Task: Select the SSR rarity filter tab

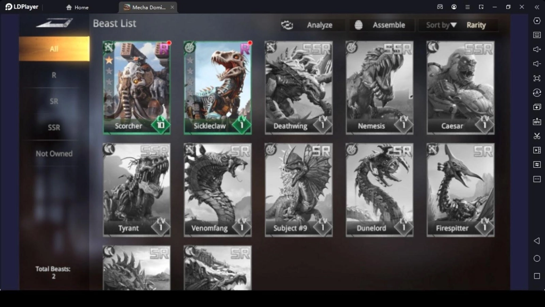Action: click(54, 127)
